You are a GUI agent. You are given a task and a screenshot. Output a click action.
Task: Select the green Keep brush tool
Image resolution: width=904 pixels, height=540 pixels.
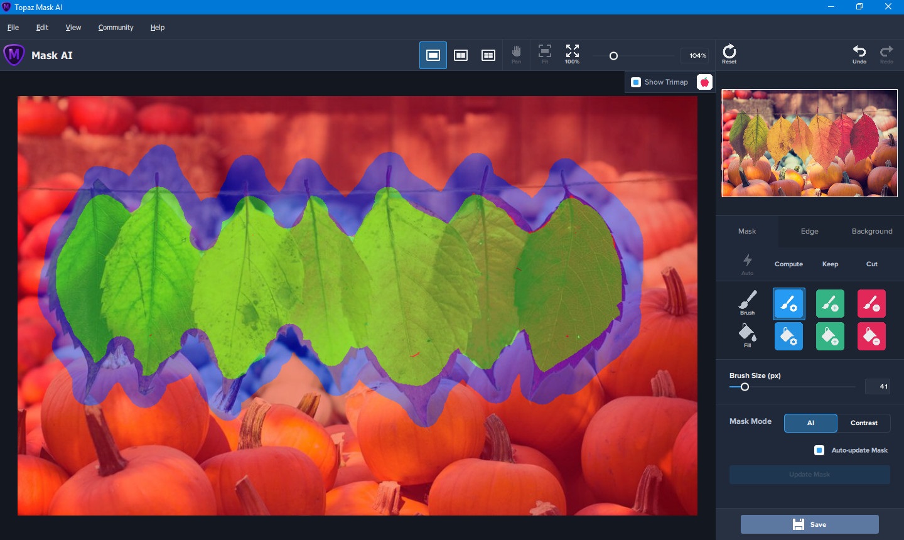click(830, 304)
